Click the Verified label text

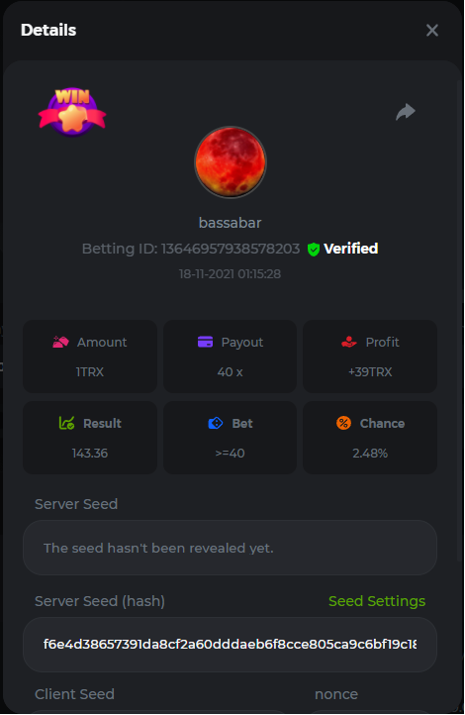coord(350,249)
